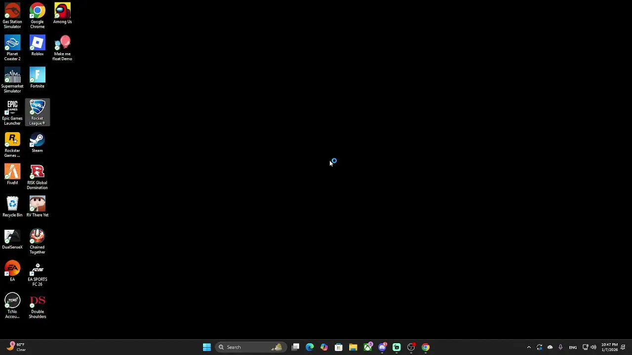The image size is (632, 355).
Task: Open Copilot from the taskbar
Action: 324,347
